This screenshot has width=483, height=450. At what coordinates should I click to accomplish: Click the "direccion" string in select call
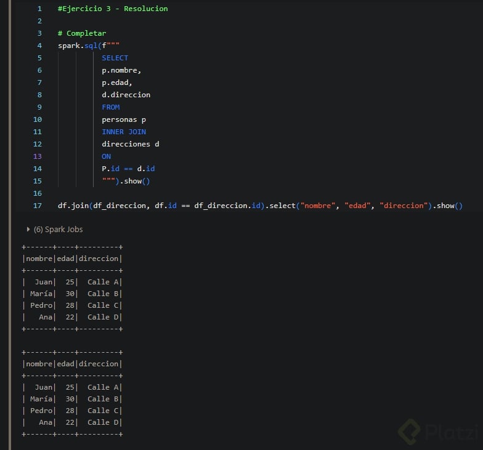click(404, 206)
